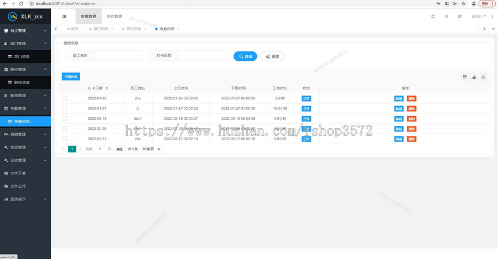Click the 重置 reset button
This screenshot has width=498, height=259.
(x=272, y=56)
